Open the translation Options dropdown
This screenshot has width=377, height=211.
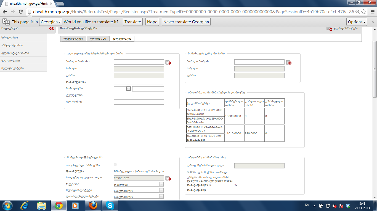(357, 22)
